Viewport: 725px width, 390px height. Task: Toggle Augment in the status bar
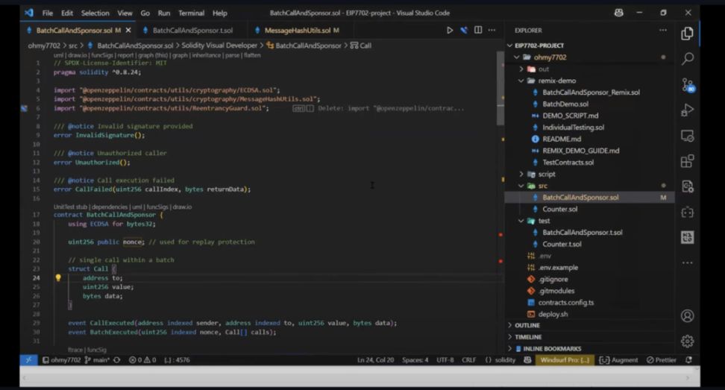click(619, 360)
